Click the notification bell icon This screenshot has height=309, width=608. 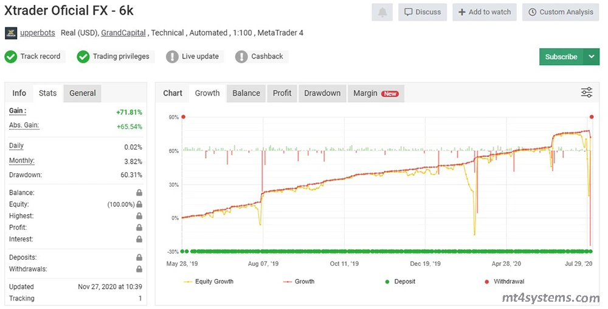click(382, 12)
